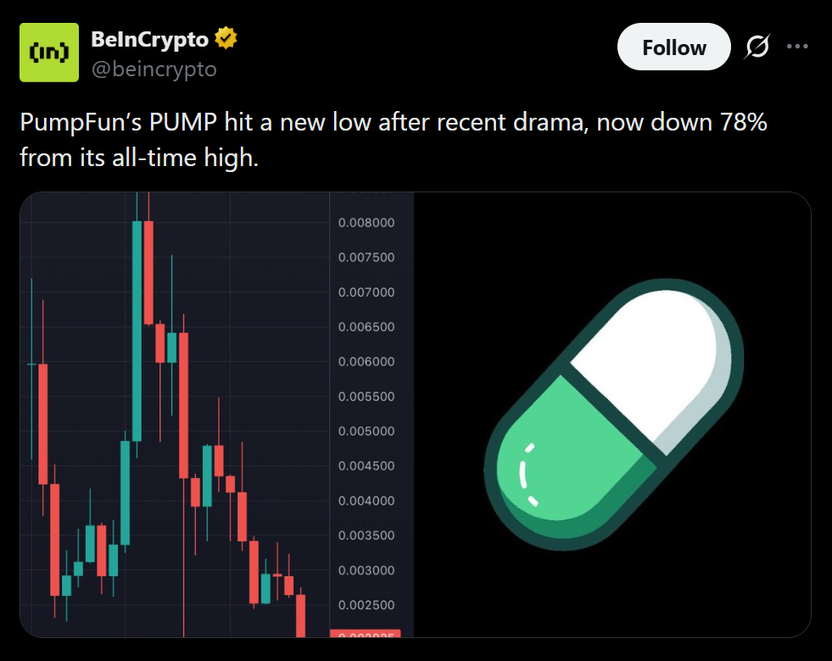Image resolution: width=832 pixels, height=661 pixels.
Task: Click the @beincrypto handle
Action: click(x=154, y=69)
